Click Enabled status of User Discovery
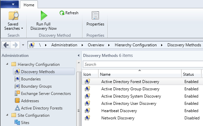Viewport: 203px width, 126px height. point(191,104)
